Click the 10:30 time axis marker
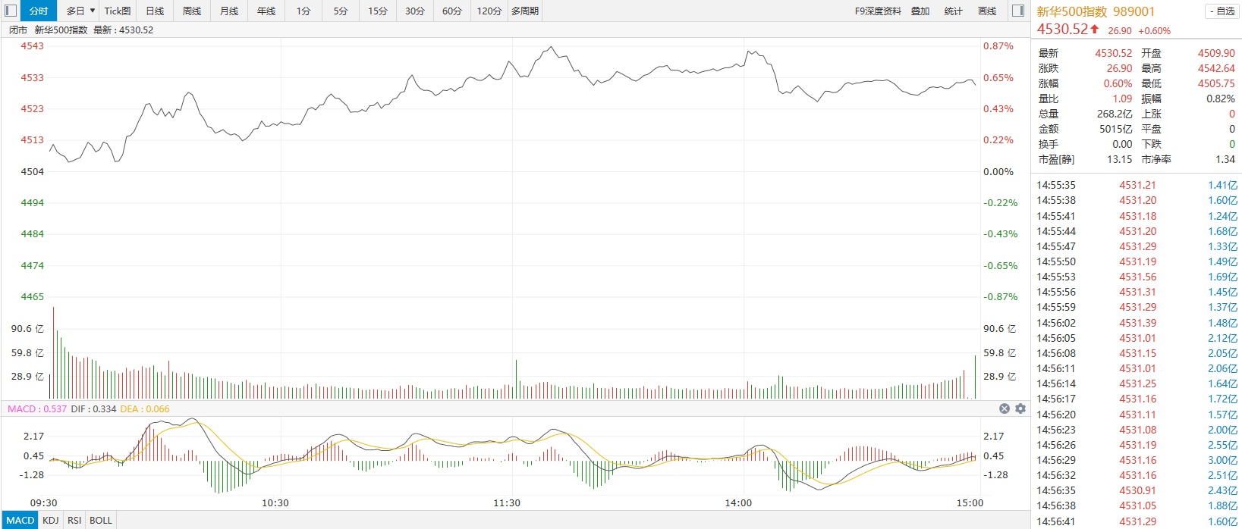The height and width of the screenshot is (529, 1242). click(x=275, y=502)
